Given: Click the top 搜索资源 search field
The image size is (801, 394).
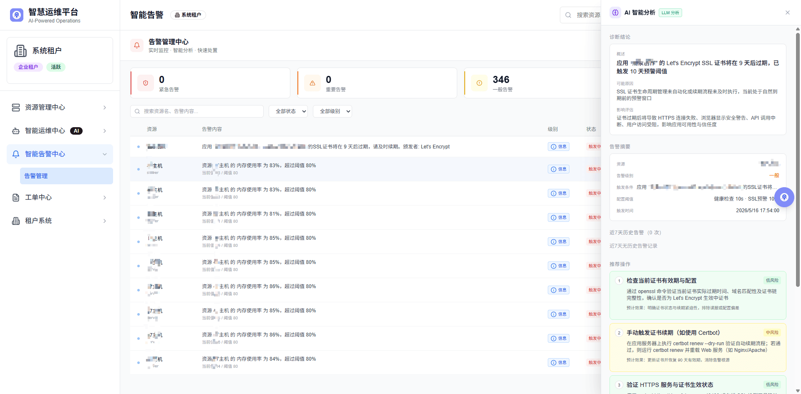Looking at the screenshot, I should (x=580, y=15).
